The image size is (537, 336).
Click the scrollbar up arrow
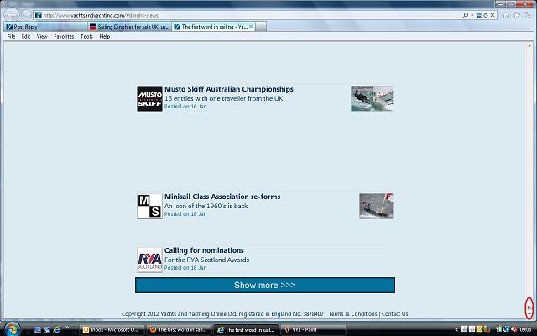tap(529, 45)
